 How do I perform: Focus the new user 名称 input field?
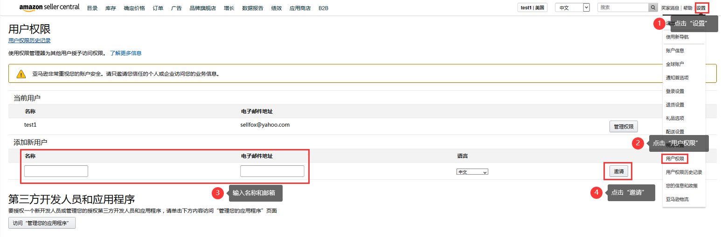coord(56,171)
